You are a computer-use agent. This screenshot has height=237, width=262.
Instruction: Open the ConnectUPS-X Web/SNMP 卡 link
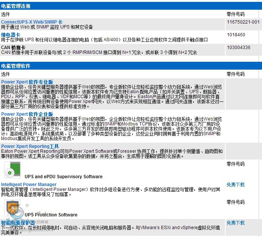click(32, 22)
